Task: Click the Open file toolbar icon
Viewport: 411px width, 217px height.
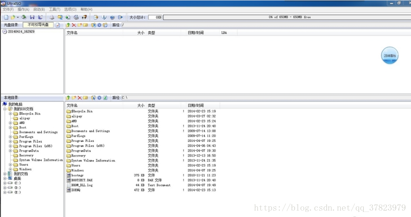Action: pos(13,18)
